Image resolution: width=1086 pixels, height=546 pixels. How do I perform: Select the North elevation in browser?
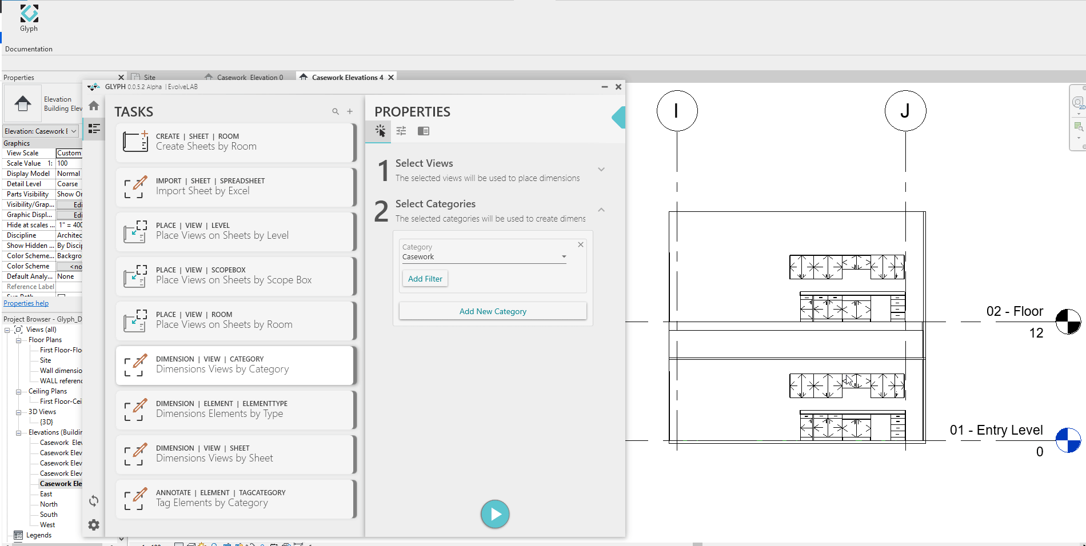(x=49, y=504)
